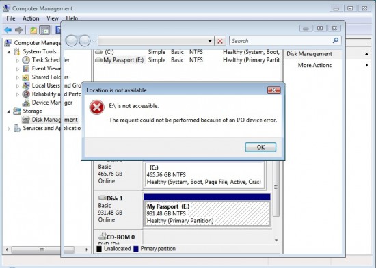This screenshot has width=376, height=268.
Task: Click the disk view vertical scrollbar thumb
Action: 276,187
